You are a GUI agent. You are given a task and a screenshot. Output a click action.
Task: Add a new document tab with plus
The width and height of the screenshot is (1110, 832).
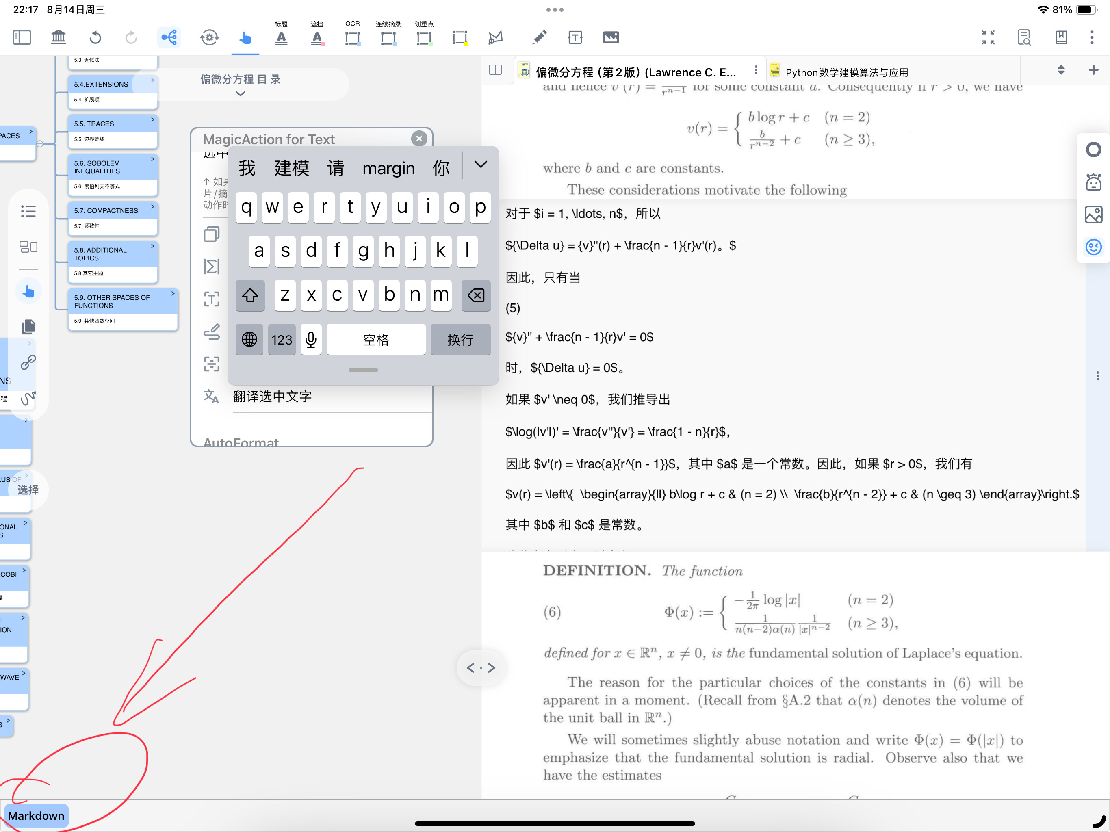point(1093,70)
